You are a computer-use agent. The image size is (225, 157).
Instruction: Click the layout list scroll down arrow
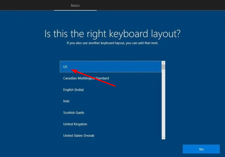pos(163,138)
